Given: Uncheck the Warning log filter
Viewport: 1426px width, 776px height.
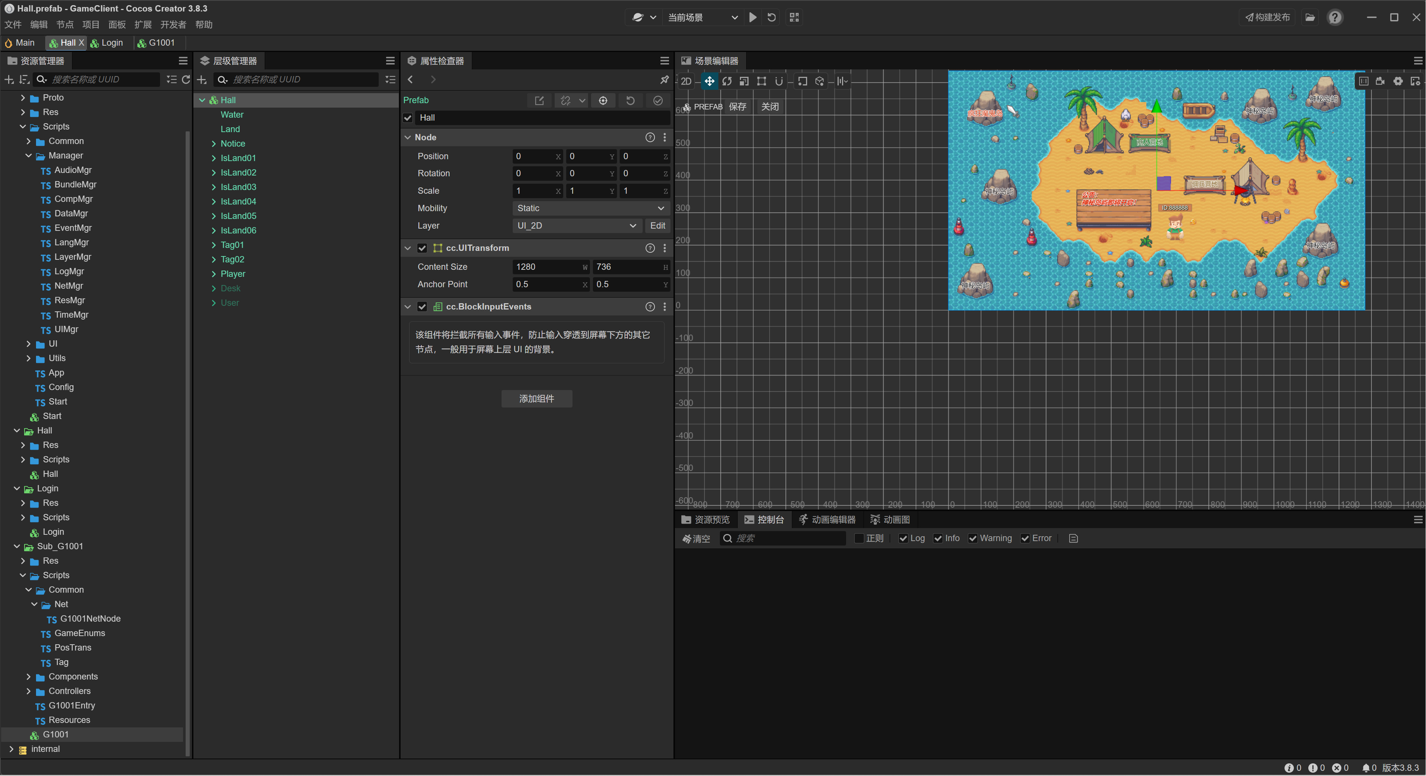Looking at the screenshot, I should coord(973,538).
